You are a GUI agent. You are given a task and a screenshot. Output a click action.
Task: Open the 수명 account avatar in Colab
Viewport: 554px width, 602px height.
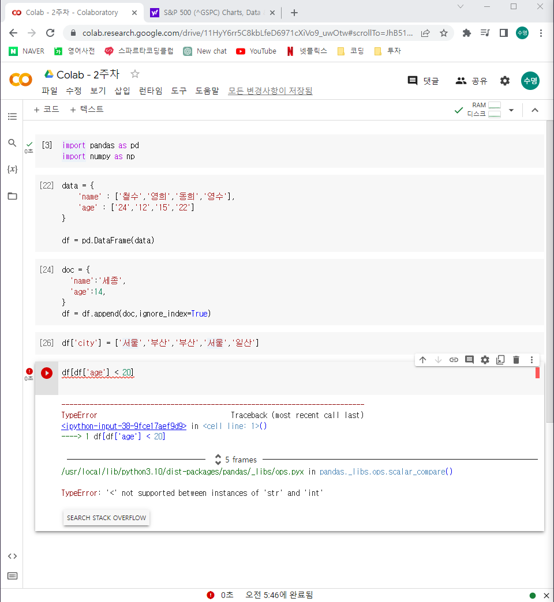point(530,81)
